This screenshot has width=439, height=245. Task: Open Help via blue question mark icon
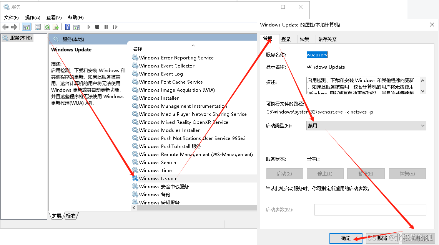68,27
